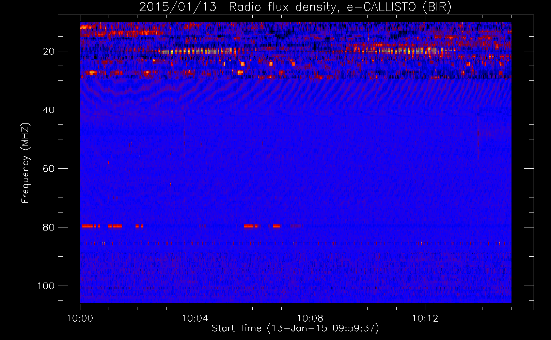This screenshot has width=551, height=340.
Task: Click the 10:08 time tick label
Action: click(310, 319)
